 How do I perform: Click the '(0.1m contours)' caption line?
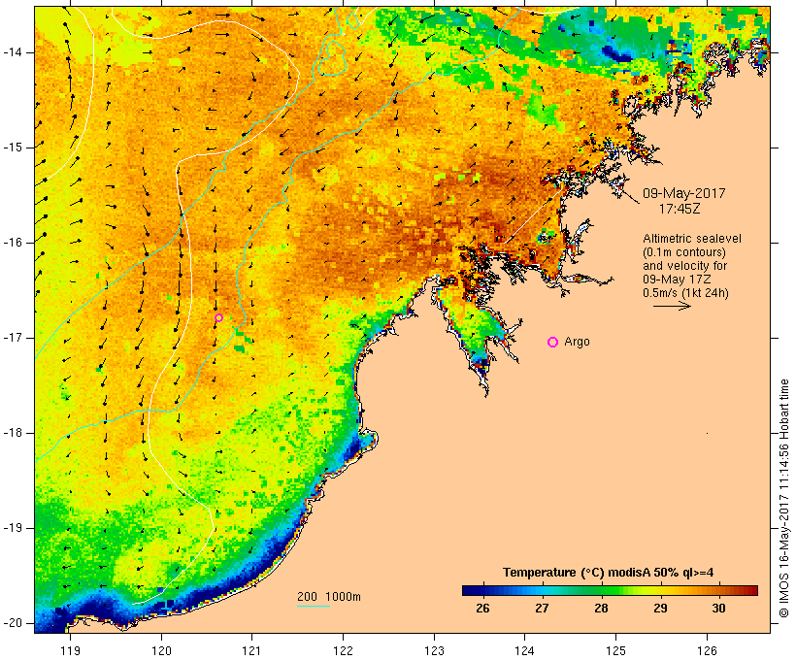point(684,251)
